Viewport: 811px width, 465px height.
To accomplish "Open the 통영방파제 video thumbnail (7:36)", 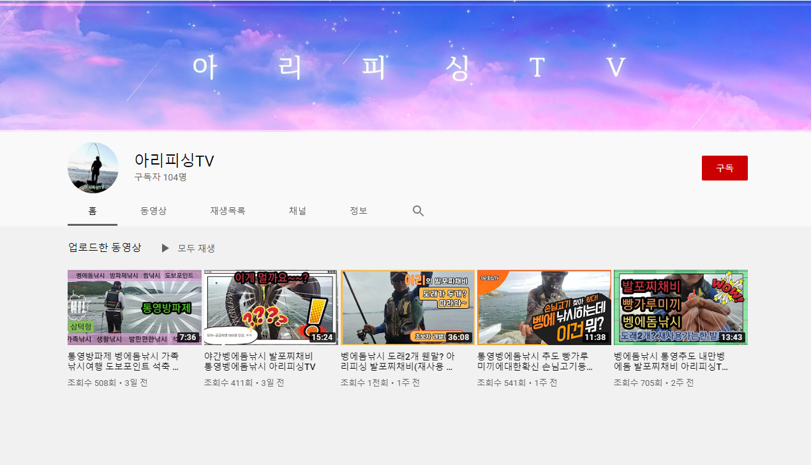I will coord(134,307).
